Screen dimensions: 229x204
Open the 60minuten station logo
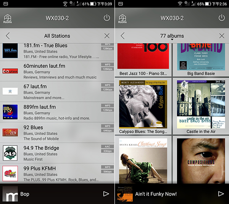tap(10, 71)
